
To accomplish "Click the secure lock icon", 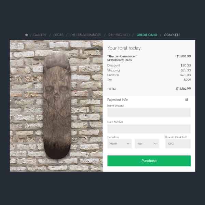I will [187, 99].
